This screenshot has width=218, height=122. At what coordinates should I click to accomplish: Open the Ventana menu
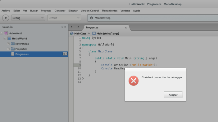tap(125, 11)
